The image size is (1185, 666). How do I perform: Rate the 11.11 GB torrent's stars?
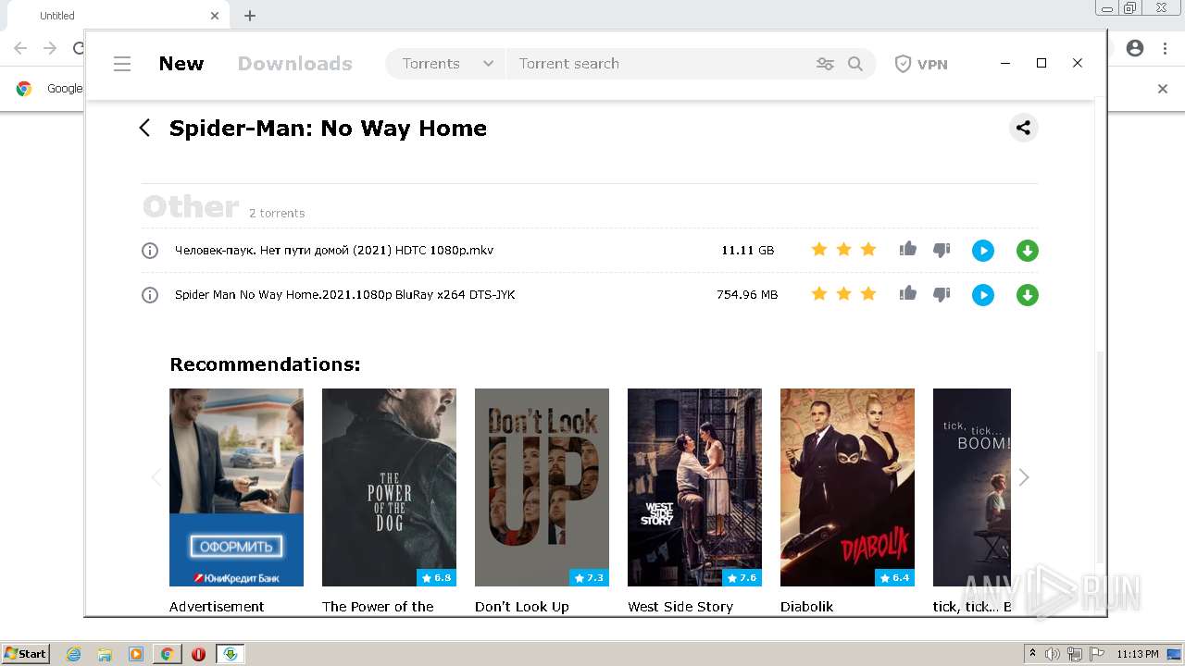click(843, 250)
